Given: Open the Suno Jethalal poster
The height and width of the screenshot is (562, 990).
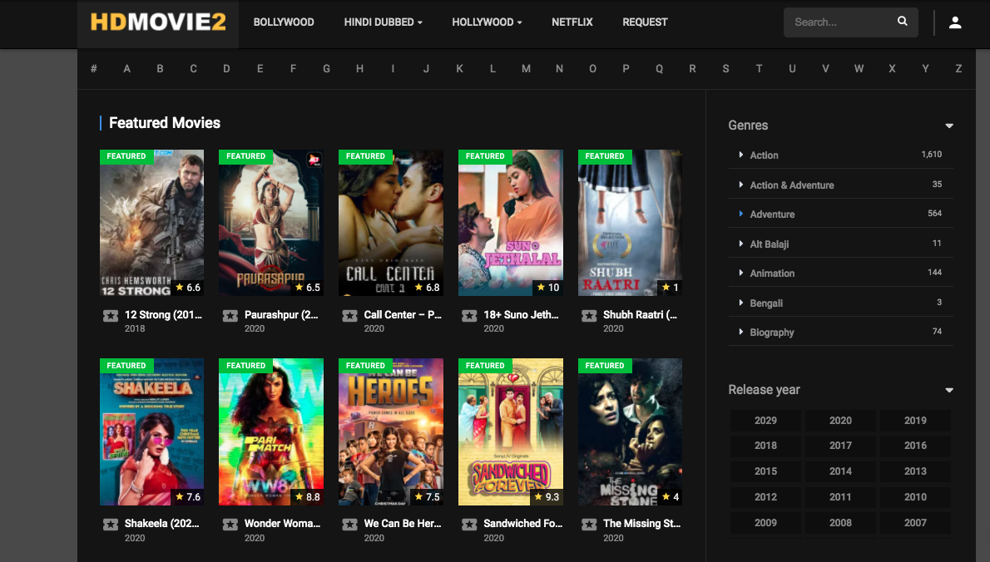Looking at the screenshot, I should (x=510, y=223).
